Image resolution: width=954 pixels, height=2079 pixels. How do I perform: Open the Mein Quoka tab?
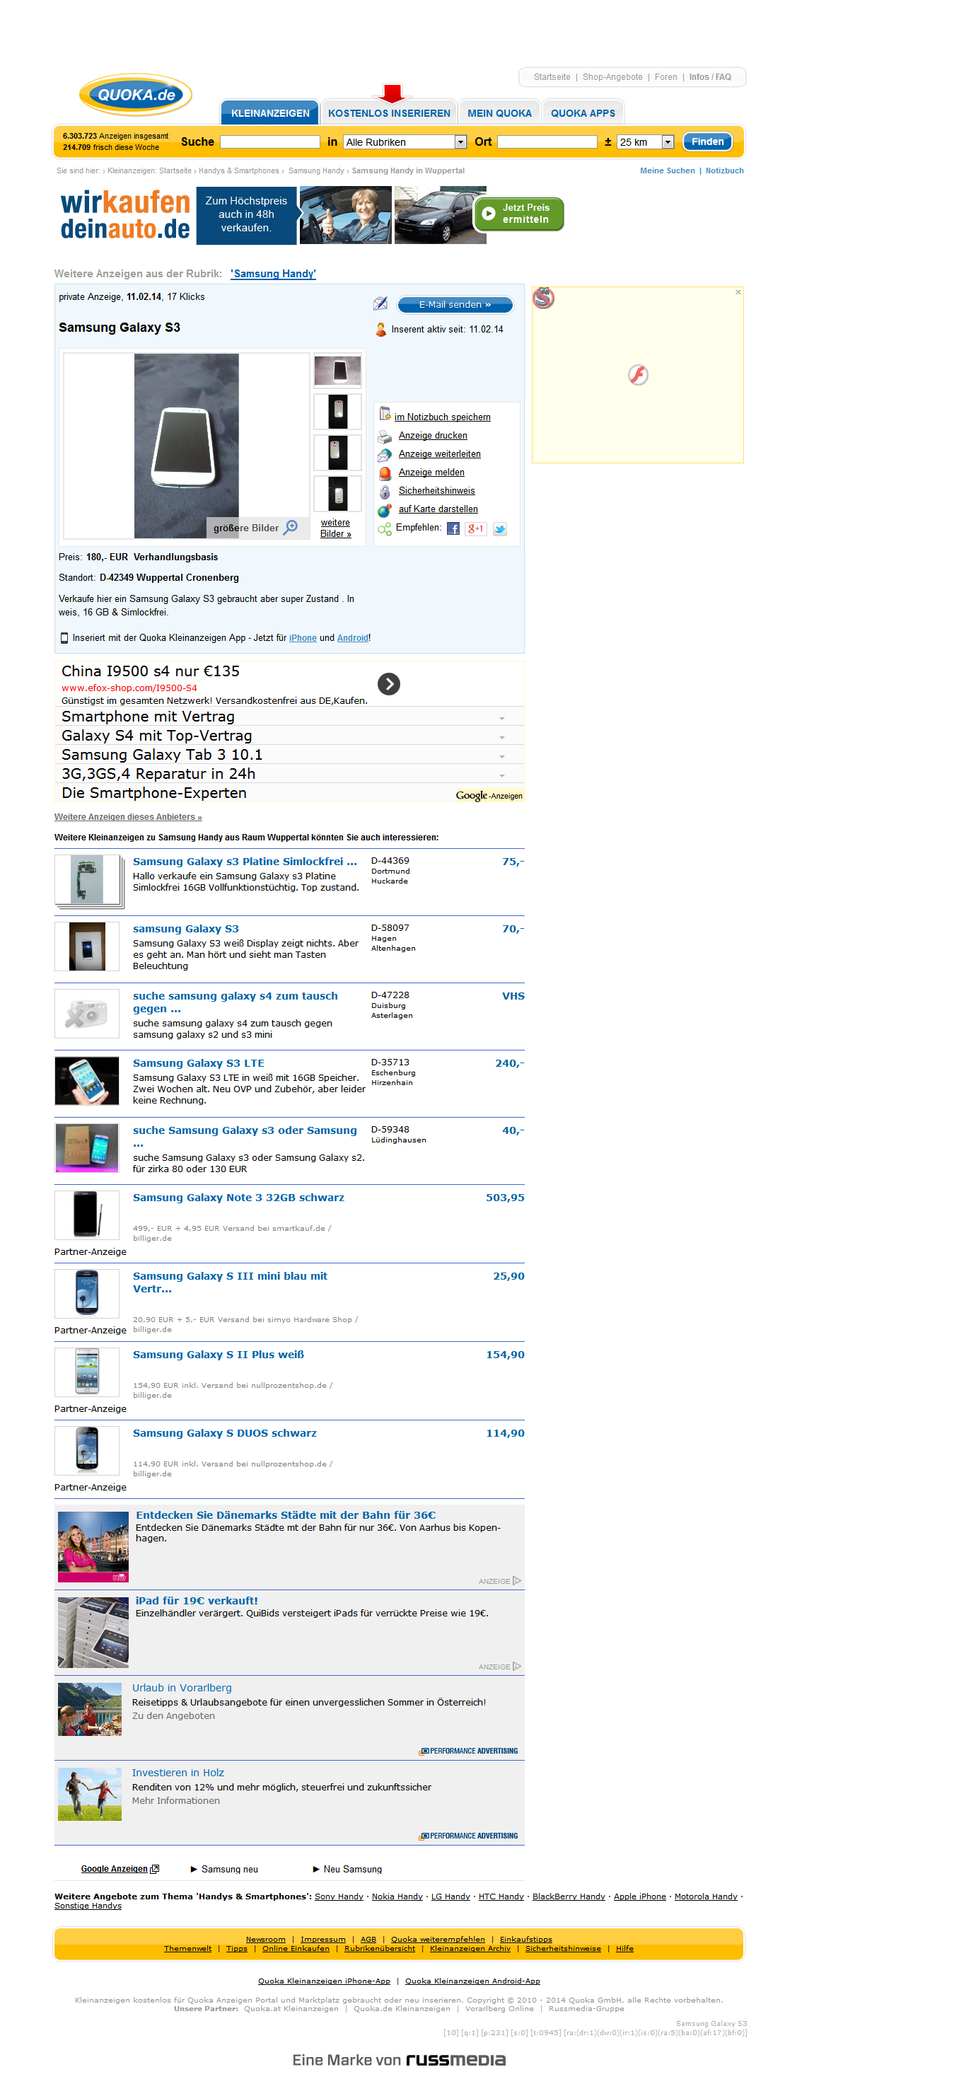coord(499,112)
